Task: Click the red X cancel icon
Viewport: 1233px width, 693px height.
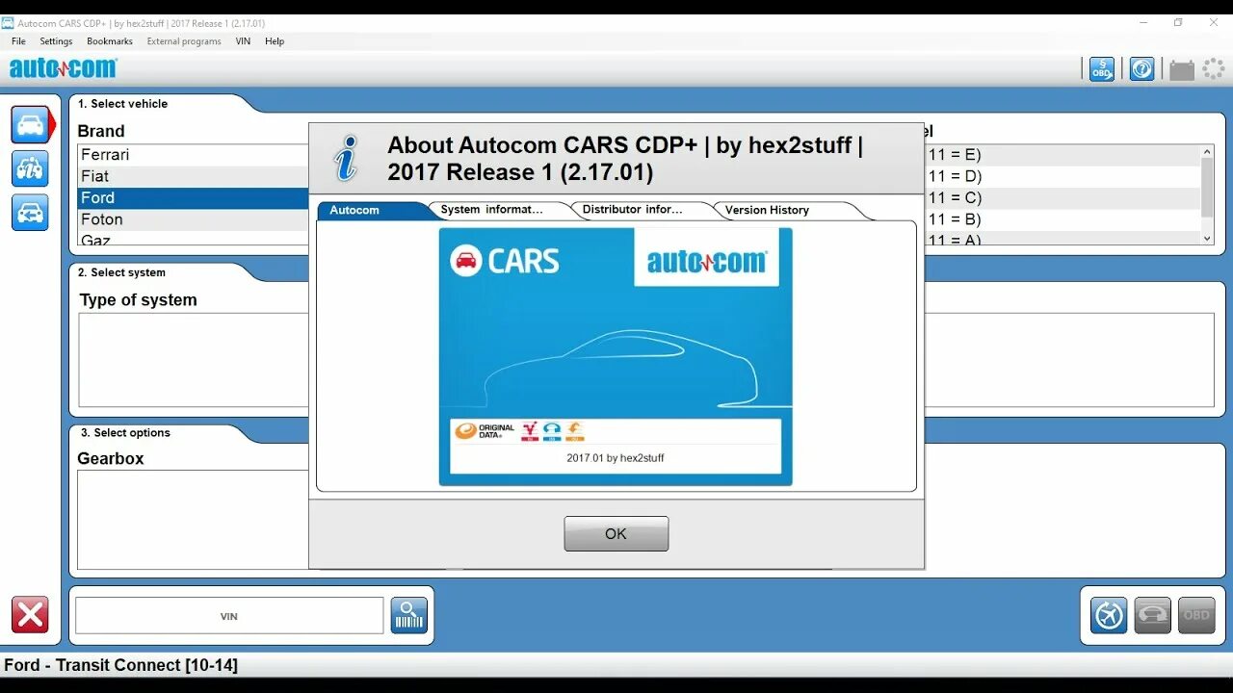Action: pos(30,614)
